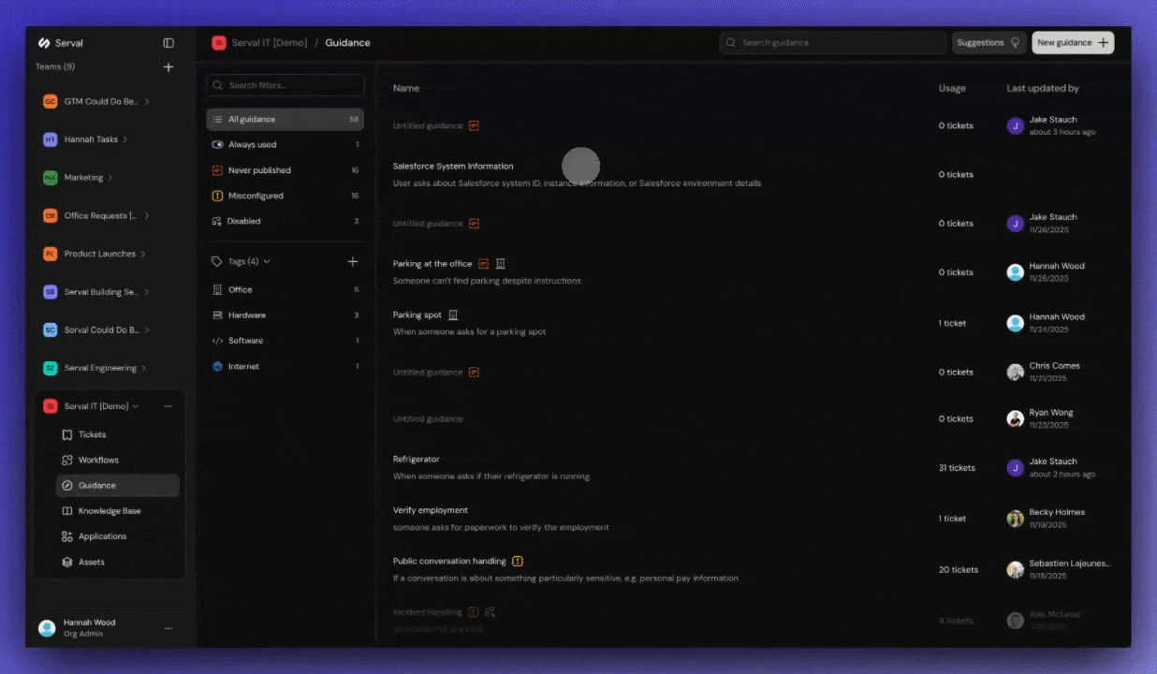Open Salesforce System Information guidance
Viewport: 1157px width, 674px height.
pos(453,166)
